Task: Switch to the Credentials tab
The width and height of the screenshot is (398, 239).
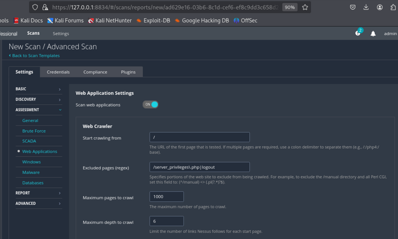Action: click(x=58, y=72)
